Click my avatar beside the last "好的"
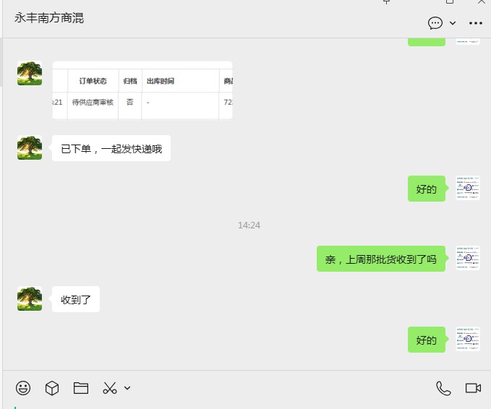Image resolution: width=491 pixels, height=409 pixels. click(468, 339)
